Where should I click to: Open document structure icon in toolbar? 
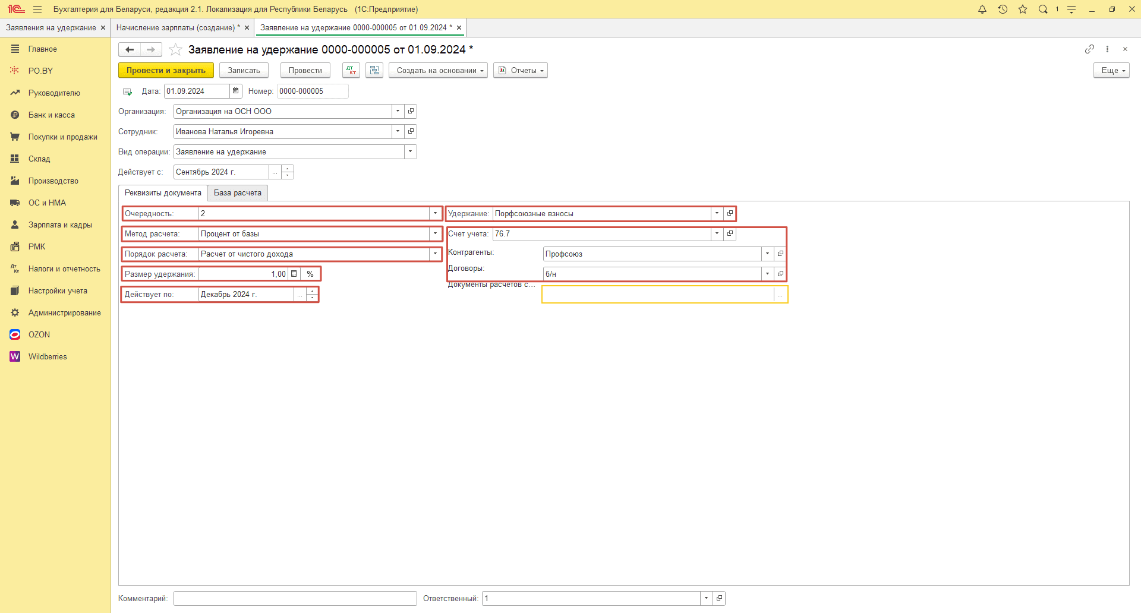(374, 70)
